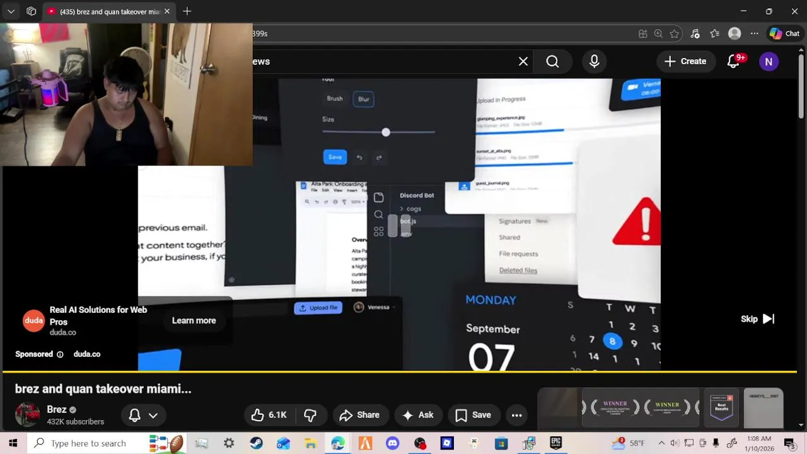The width and height of the screenshot is (807, 454).
Task: Like the video with 6.1K likes
Action: click(x=269, y=415)
